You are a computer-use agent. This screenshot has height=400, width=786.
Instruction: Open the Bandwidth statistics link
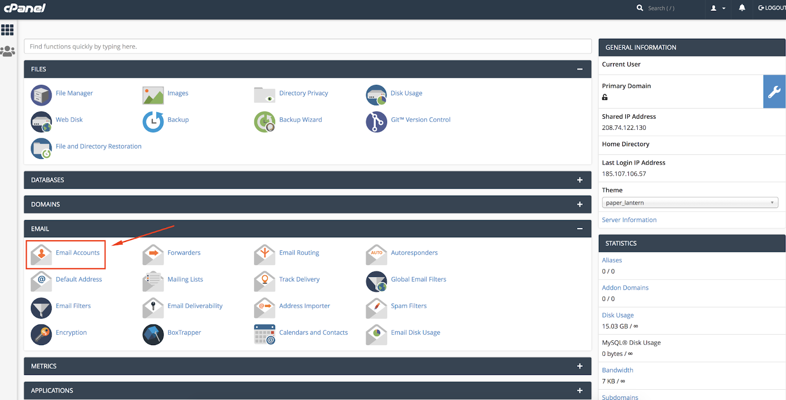pyautogui.click(x=618, y=370)
